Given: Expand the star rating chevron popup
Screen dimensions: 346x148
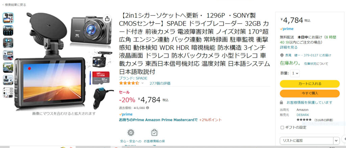Looking at the screenshot, I should point(142,83).
